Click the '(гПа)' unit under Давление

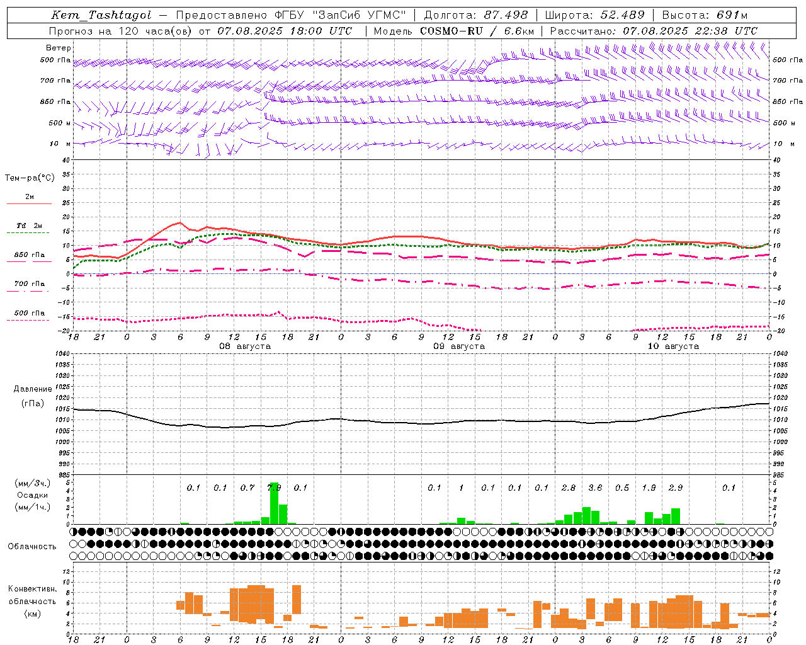pos(32,404)
